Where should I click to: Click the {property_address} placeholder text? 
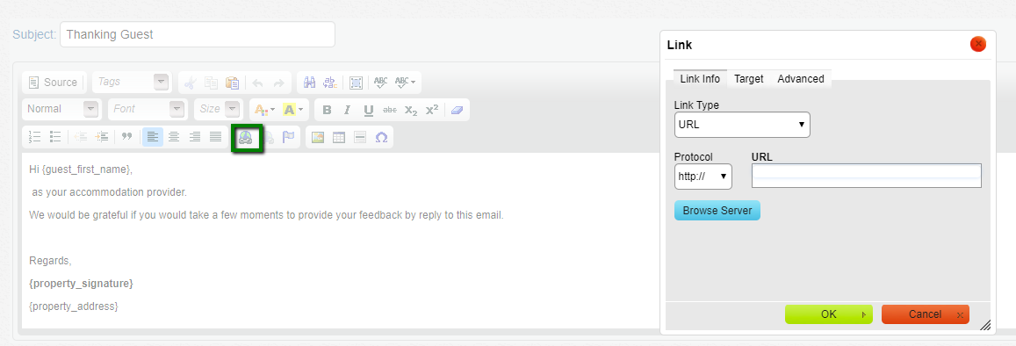point(74,306)
